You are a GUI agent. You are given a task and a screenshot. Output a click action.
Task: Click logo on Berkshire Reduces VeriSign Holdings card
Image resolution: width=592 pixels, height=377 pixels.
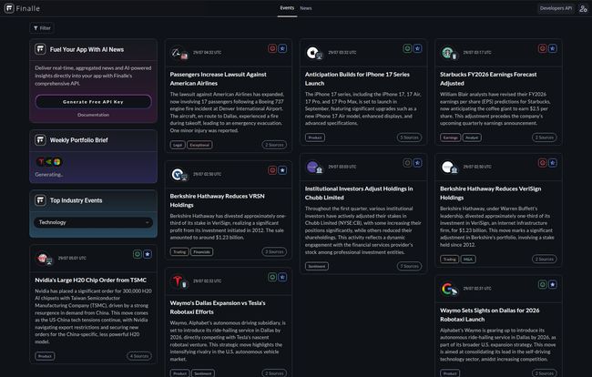click(x=447, y=167)
